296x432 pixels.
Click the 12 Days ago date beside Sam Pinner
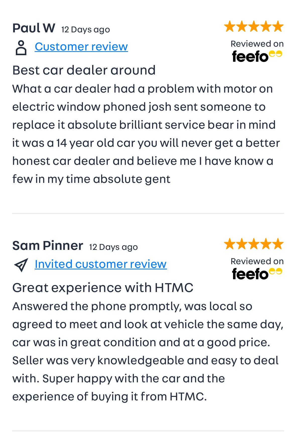(113, 247)
